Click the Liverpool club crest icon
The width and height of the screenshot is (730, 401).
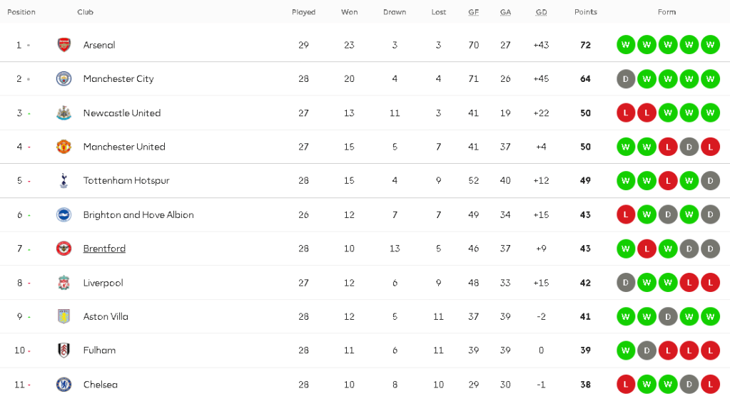click(64, 283)
